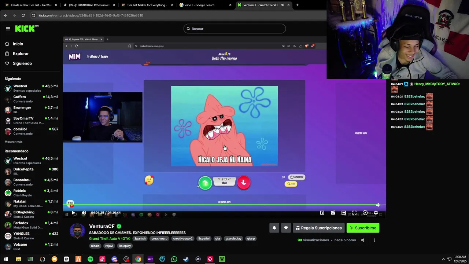Toggle notifications bell for VenturaCF
The image size is (469, 264).
pos(274,228)
